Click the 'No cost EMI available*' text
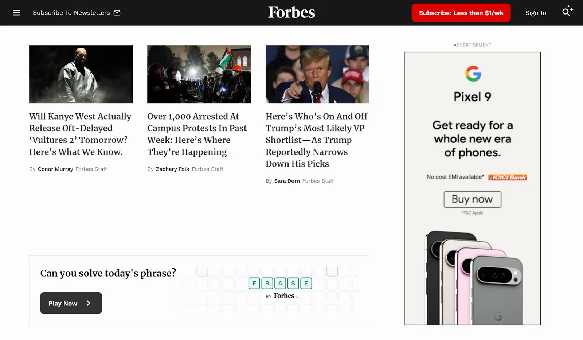 coord(455,177)
